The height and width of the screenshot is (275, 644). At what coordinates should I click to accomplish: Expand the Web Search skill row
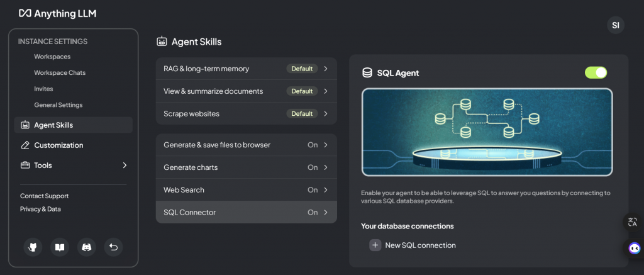click(246, 190)
